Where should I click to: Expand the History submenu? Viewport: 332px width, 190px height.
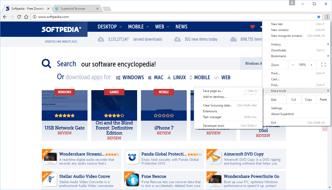(297, 44)
